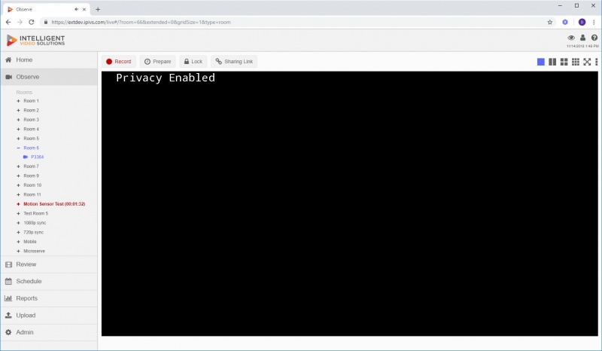Start recording with the Record button
This screenshot has width=602, height=351.
[119, 62]
